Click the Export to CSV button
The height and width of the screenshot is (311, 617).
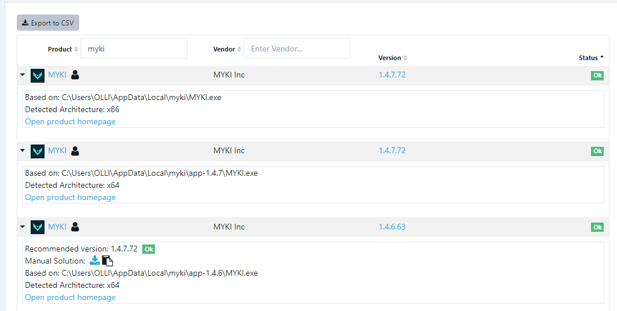click(48, 23)
